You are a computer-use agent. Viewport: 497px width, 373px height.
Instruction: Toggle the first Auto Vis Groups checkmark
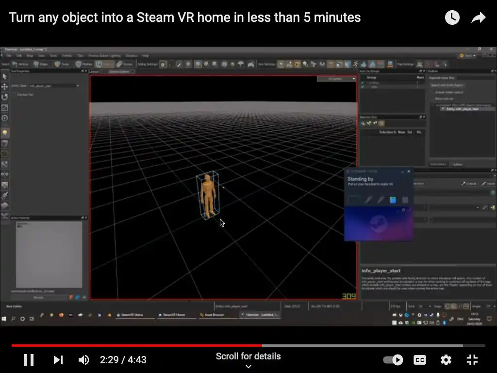tap(363, 83)
